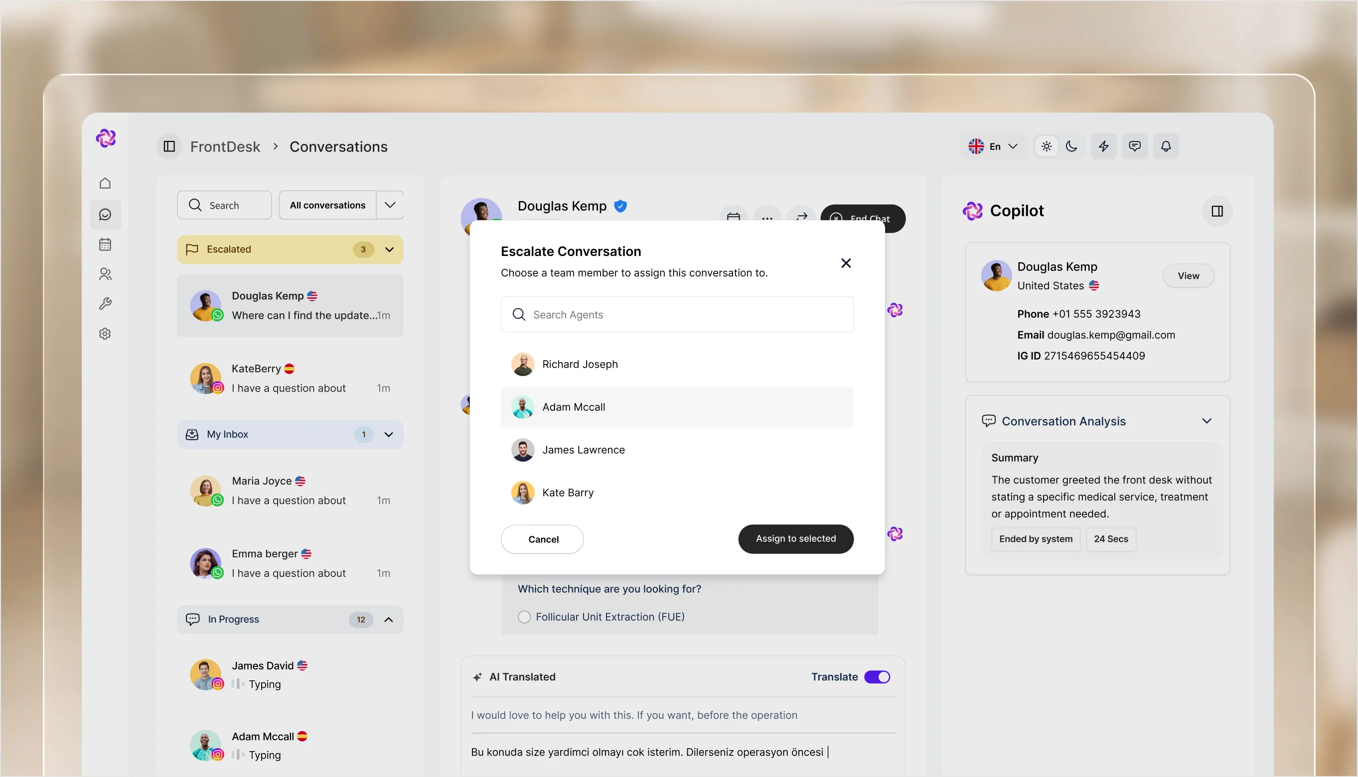The image size is (1358, 777).
Task: Open KateBerry conversation in list
Action: (x=290, y=379)
